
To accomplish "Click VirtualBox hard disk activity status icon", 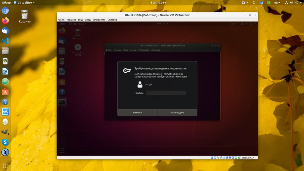I will click(212, 158).
